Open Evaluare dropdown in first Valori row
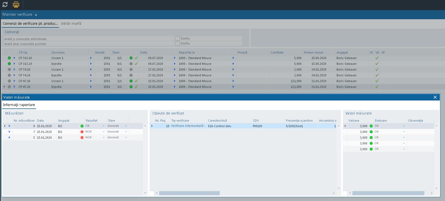The height and width of the screenshot is (201, 445). tap(404, 126)
